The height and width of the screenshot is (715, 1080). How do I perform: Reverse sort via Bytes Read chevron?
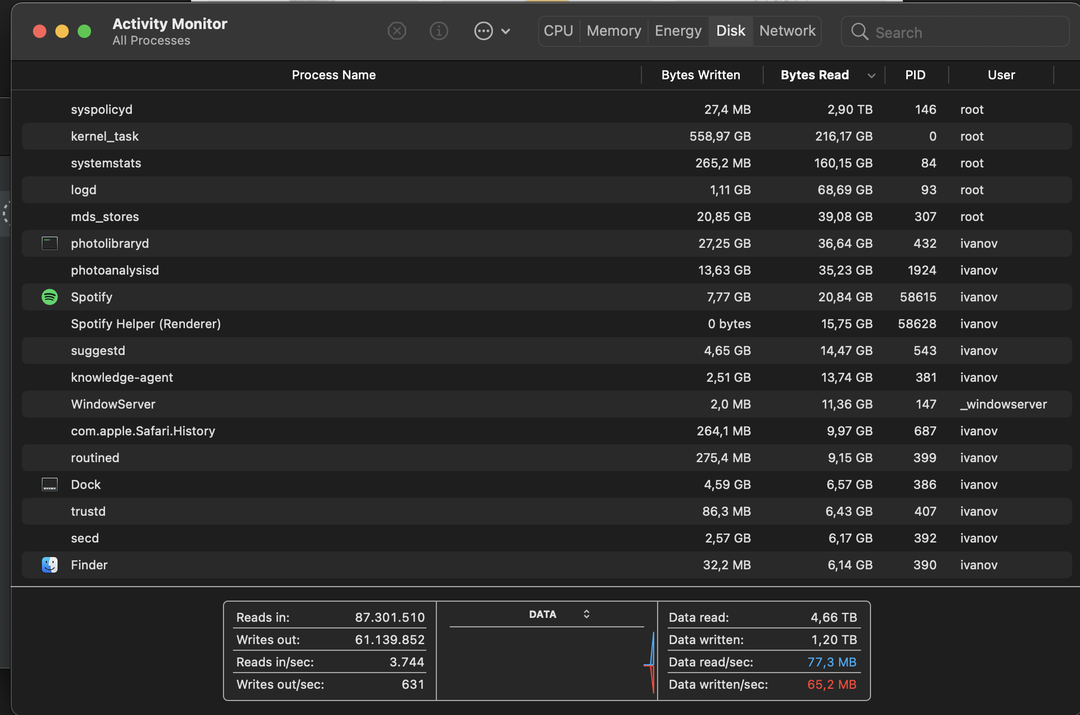point(871,75)
